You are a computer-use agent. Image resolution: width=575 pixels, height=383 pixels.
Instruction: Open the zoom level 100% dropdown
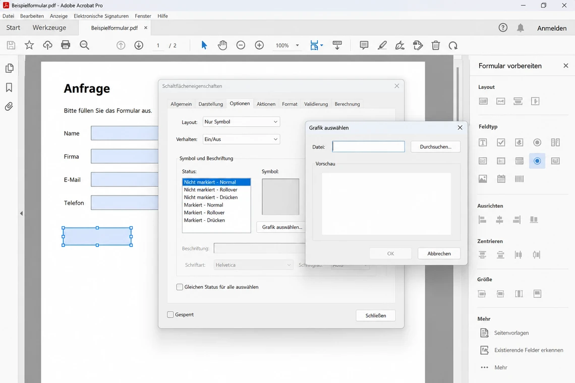pyautogui.click(x=298, y=45)
